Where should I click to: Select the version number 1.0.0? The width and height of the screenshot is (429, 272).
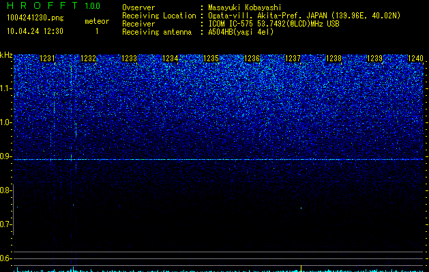(93, 5)
